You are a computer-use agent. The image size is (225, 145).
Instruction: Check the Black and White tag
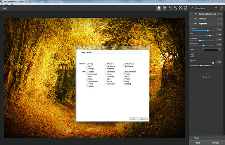click(124, 72)
